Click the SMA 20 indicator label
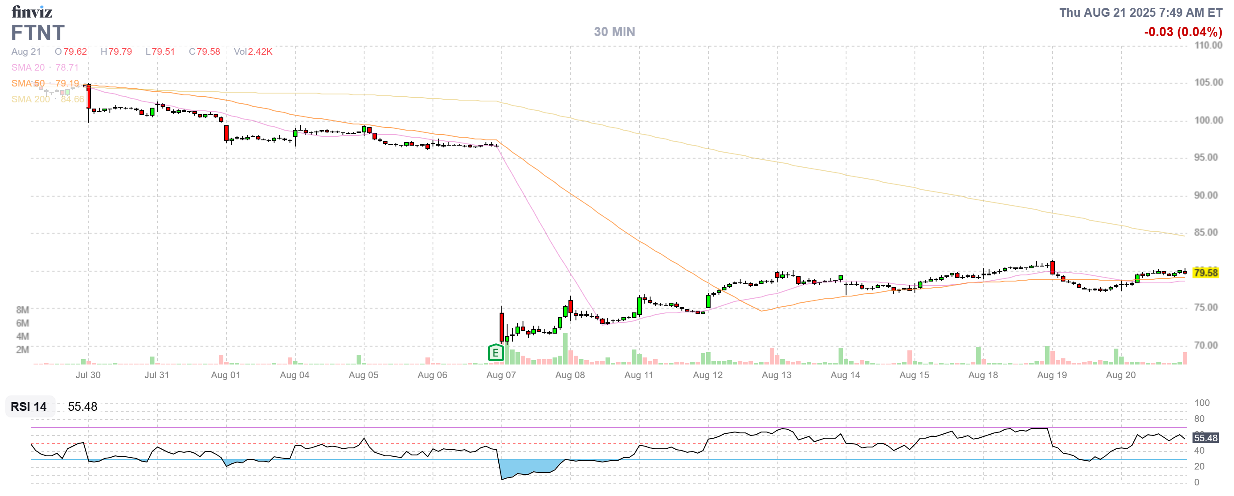Screen dimensions: 1234x496 pyautogui.click(x=27, y=68)
